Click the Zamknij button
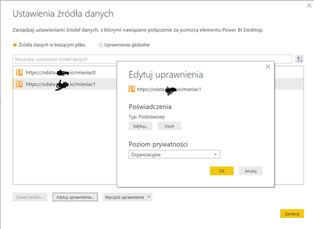The width and height of the screenshot is (314, 229). coord(292,214)
